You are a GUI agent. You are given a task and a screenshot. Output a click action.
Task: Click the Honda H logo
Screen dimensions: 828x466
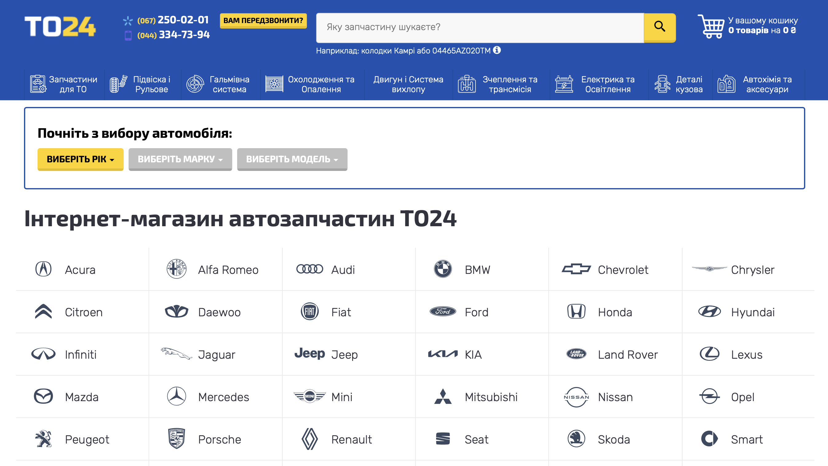coord(576,311)
